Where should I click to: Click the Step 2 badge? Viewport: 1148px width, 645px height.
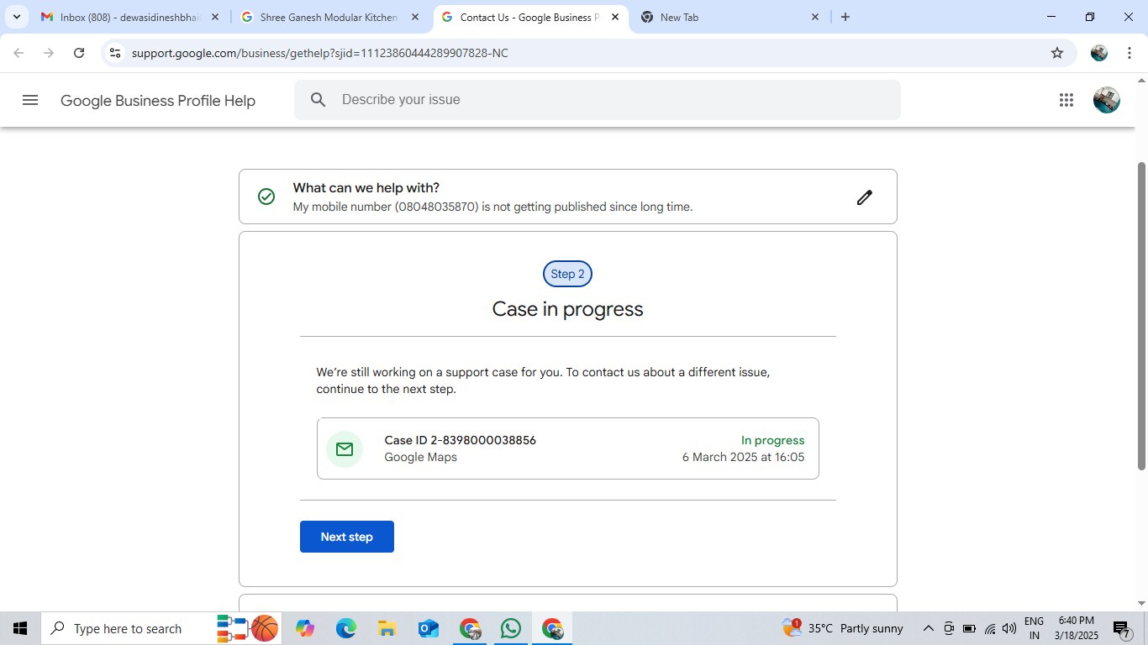[x=567, y=274]
